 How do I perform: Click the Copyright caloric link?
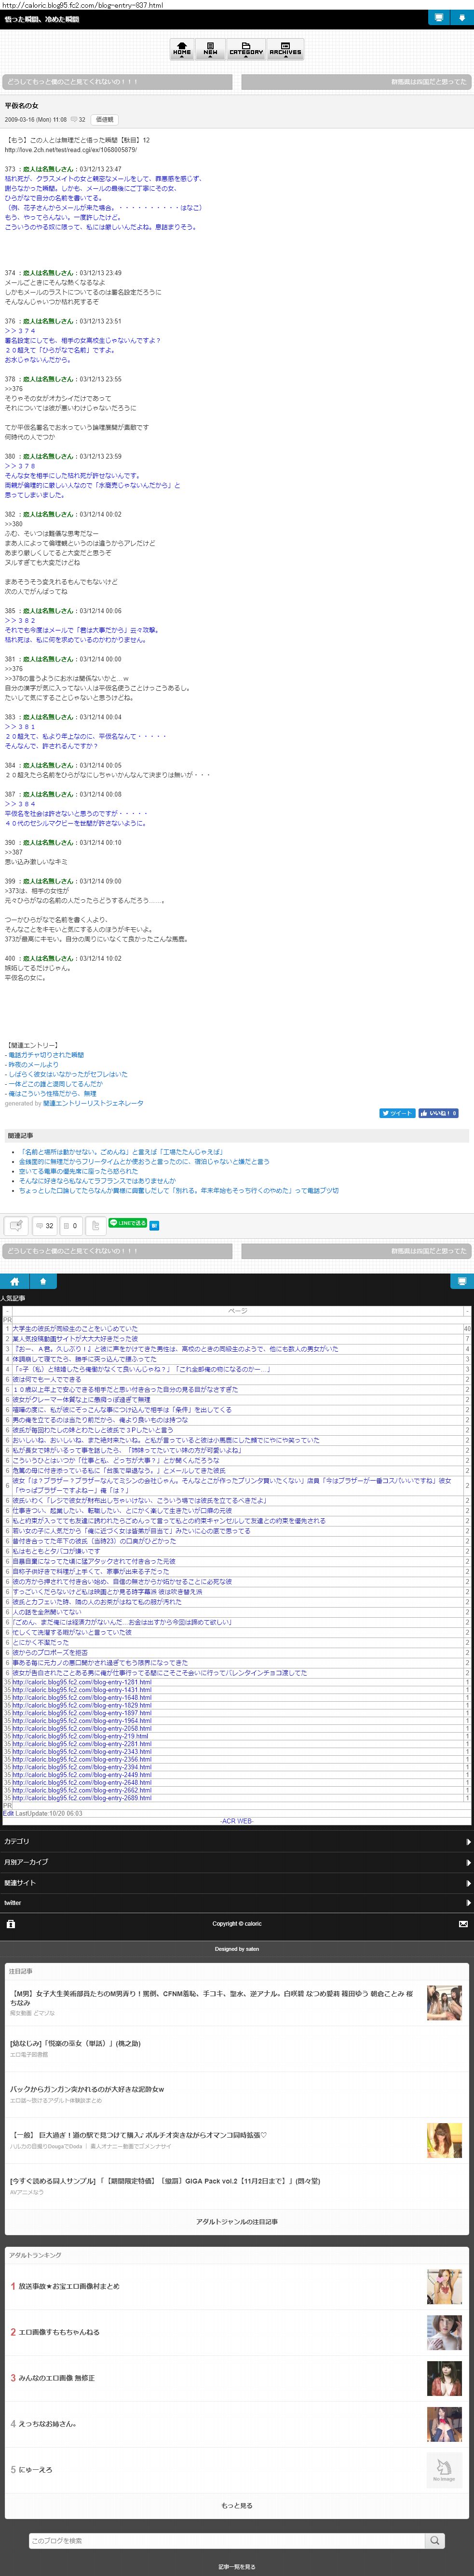click(236, 1923)
